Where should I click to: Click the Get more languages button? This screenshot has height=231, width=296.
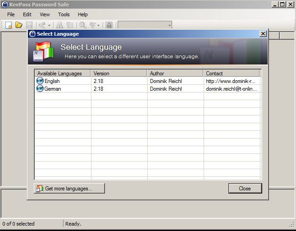click(x=69, y=189)
